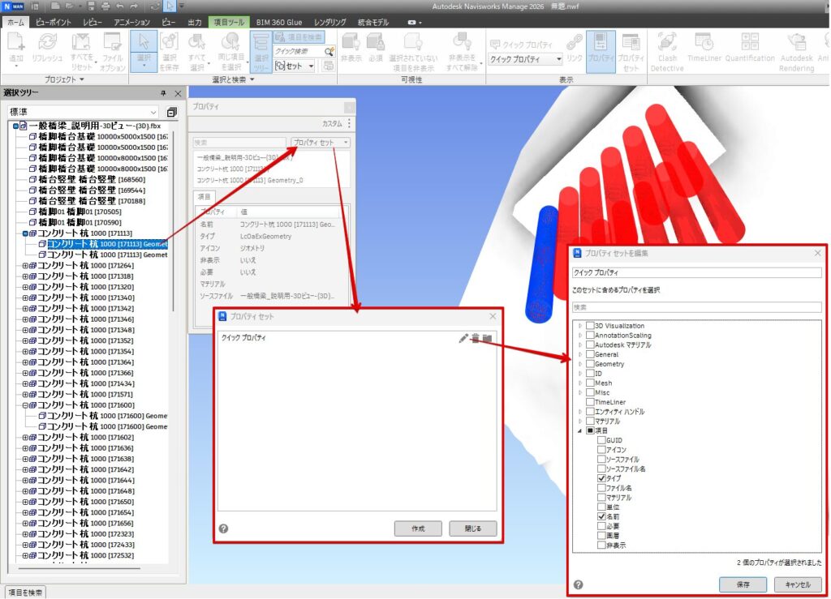Uncheck the タイプ checkbox
831x599 pixels.
(x=601, y=479)
